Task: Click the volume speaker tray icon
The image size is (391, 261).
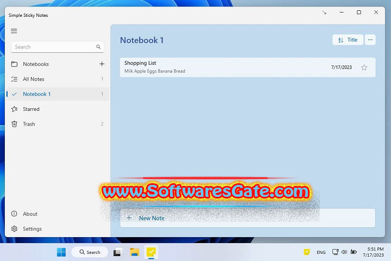Action: click(x=344, y=252)
